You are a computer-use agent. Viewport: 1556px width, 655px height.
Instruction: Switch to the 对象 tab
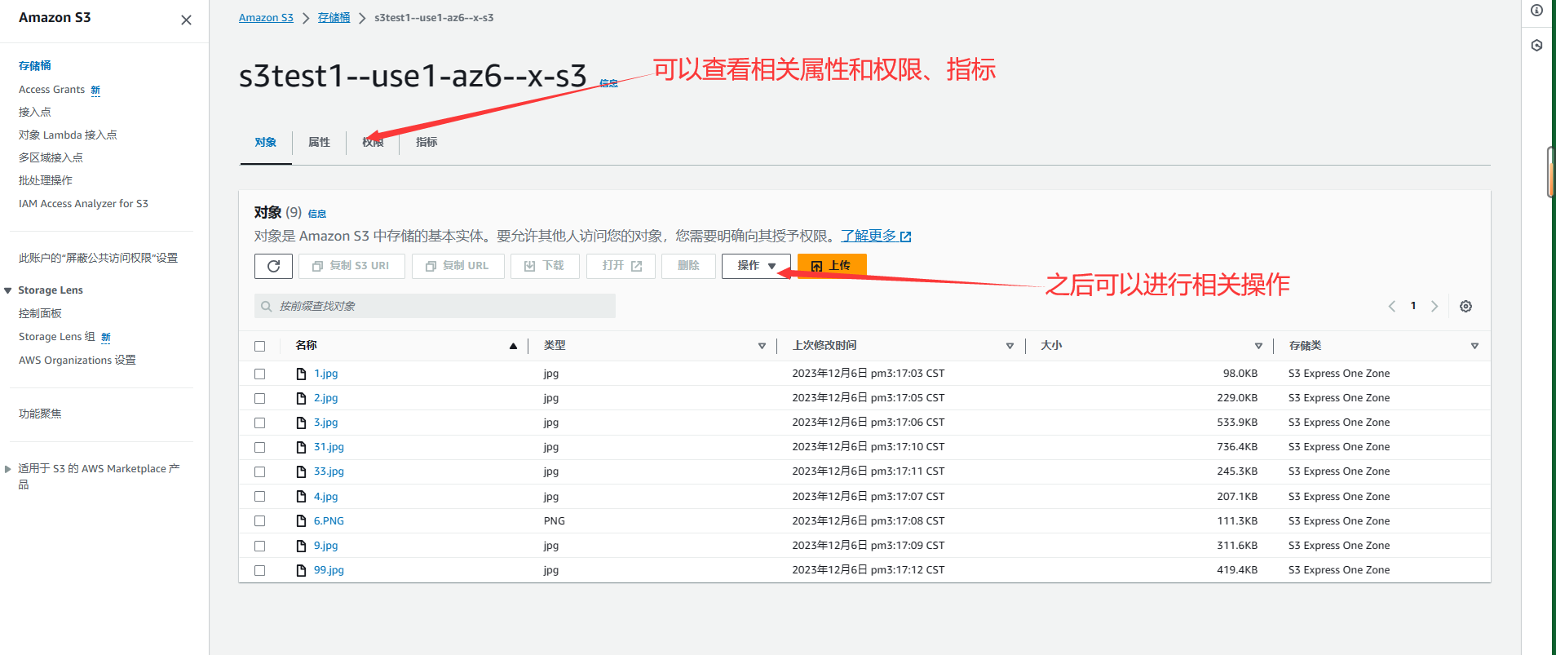point(266,143)
